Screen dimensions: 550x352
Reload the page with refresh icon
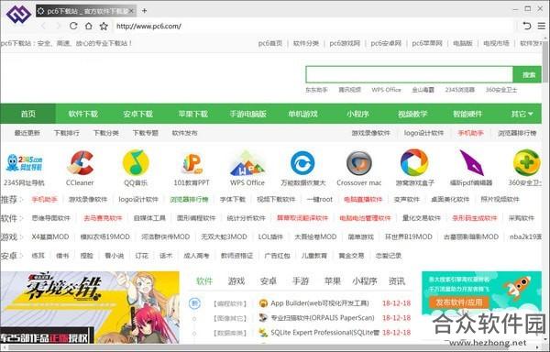pyautogui.click(x=73, y=26)
